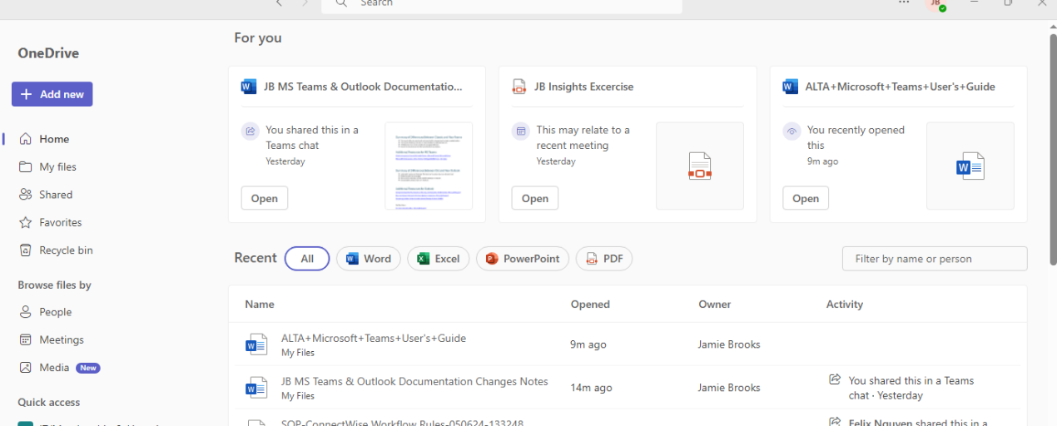Click JB MS Teams & Outlook Documentation card title
The width and height of the screenshot is (1057, 426).
(x=363, y=87)
